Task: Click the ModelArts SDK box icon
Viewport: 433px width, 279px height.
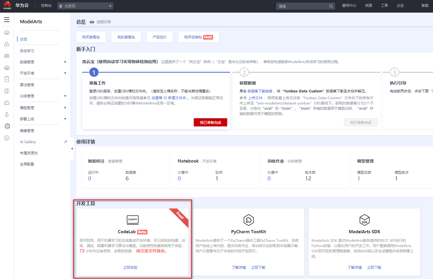Action: click(x=365, y=220)
